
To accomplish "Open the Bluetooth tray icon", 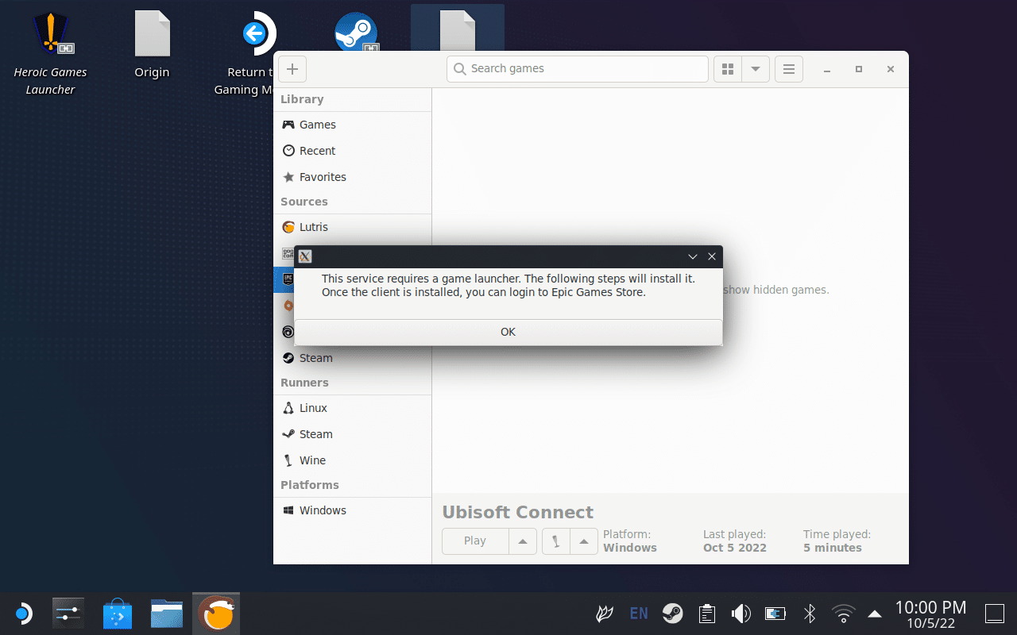I will click(x=810, y=614).
